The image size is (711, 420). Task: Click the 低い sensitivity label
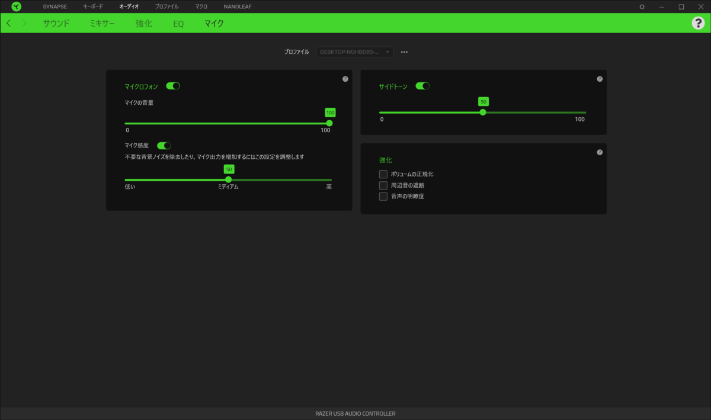coord(130,187)
